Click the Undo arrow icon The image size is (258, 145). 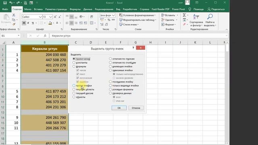11,3
